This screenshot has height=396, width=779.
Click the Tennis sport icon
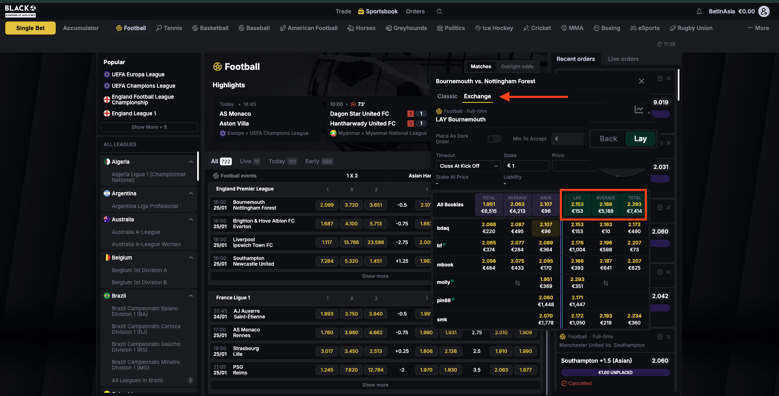159,28
